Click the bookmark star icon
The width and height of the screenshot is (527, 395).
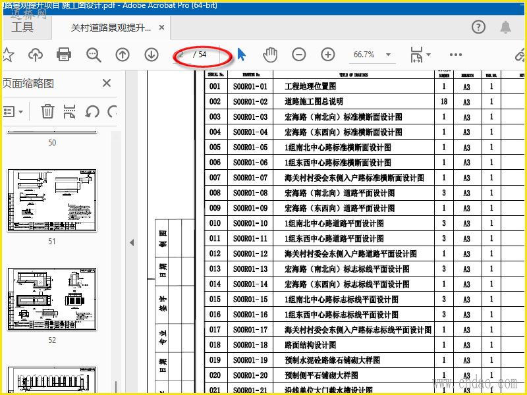[x=8, y=55]
